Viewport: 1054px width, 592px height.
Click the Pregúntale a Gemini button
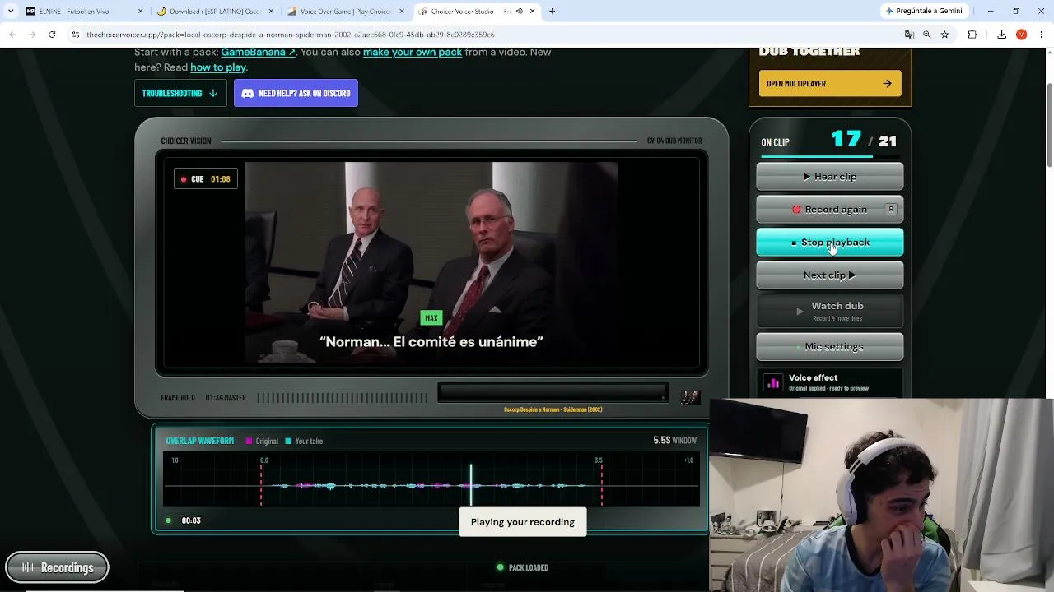point(924,11)
